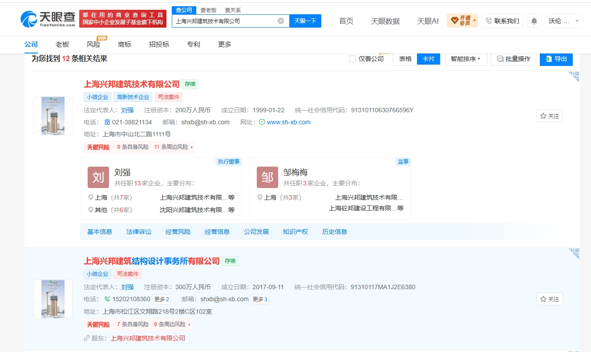Select the 专利 tab
Screen dimensions: 591x352
194,45
